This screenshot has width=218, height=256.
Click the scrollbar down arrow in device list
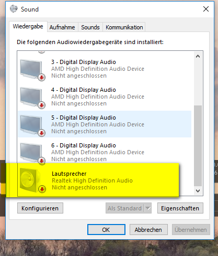tap(198, 191)
